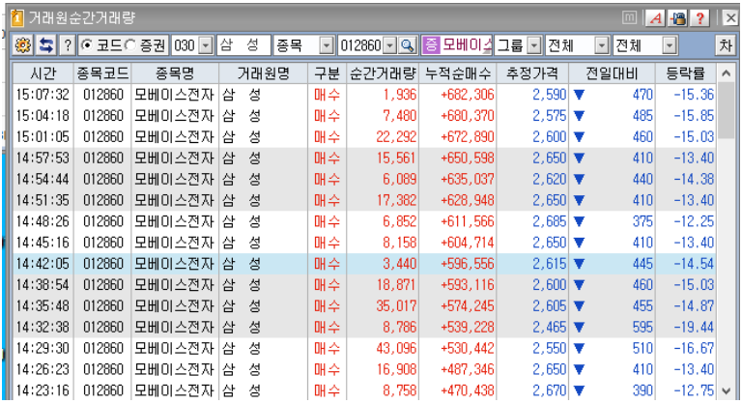The width and height of the screenshot is (742, 404).
Task: Click the 차 button
Action: 726,45
